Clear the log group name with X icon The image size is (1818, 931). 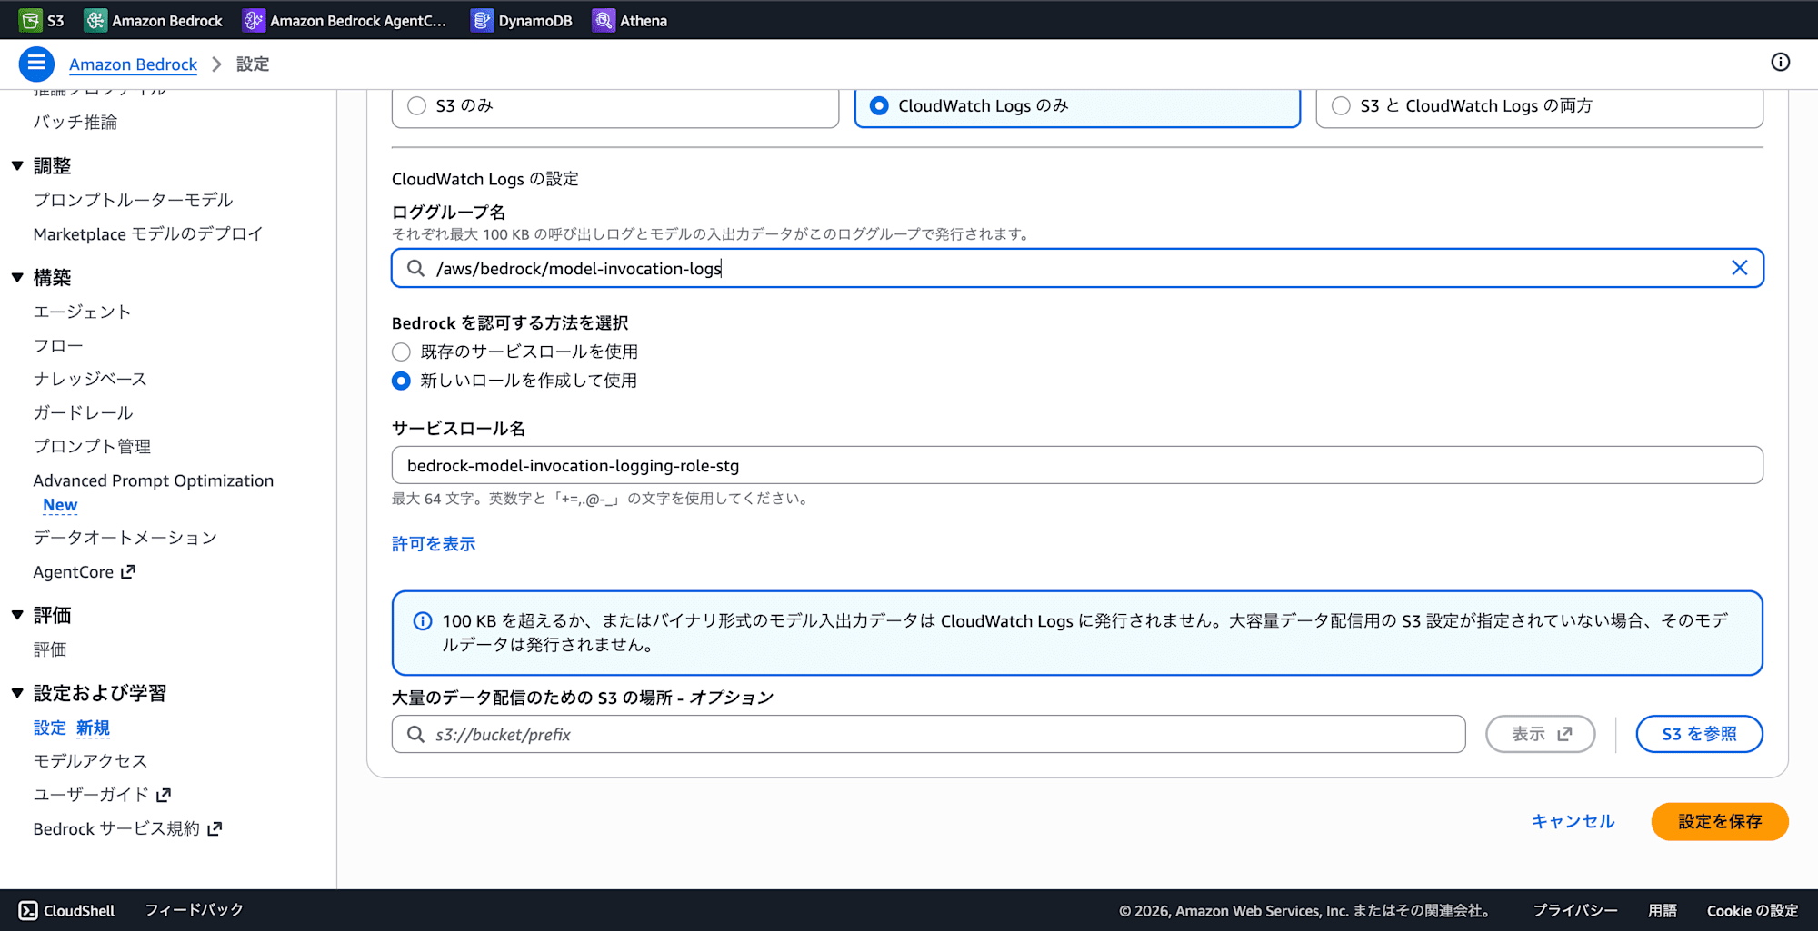(1739, 268)
